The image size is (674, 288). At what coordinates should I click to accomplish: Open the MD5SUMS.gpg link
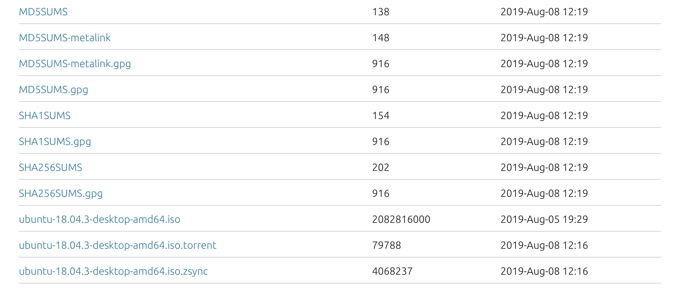54,90
